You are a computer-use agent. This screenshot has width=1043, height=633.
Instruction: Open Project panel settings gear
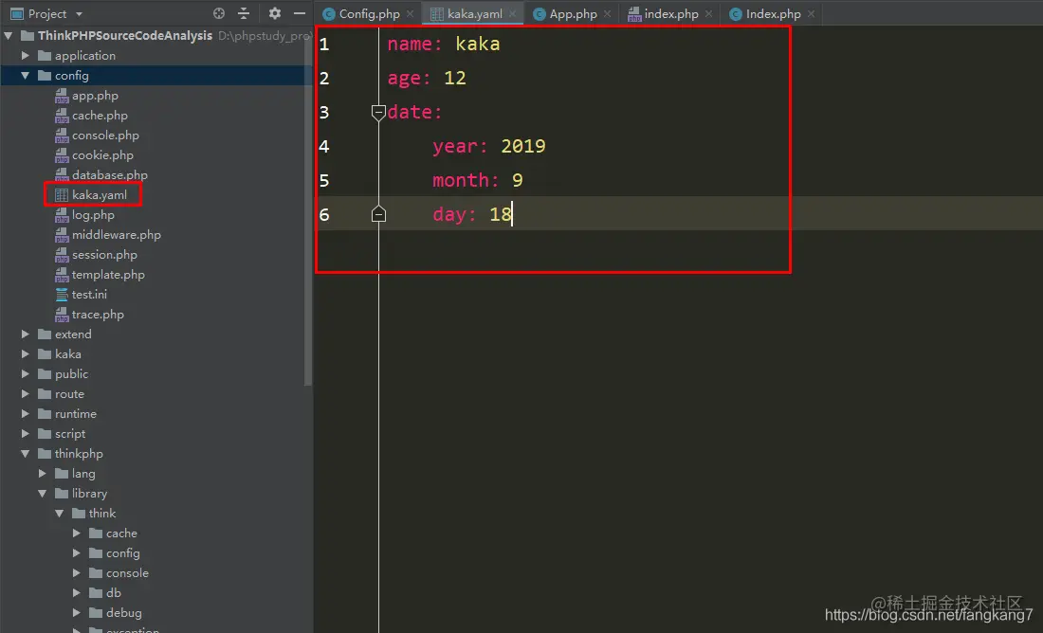coord(275,13)
